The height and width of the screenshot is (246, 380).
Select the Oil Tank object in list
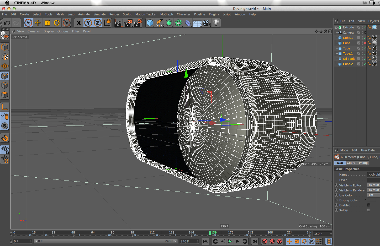(x=349, y=59)
